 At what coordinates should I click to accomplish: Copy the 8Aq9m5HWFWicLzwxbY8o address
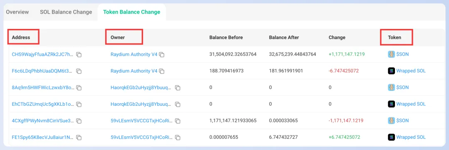click(79, 88)
